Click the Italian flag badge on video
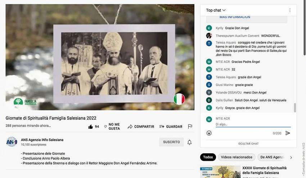This screenshot has height=178, width=306. tap(179, 99)
